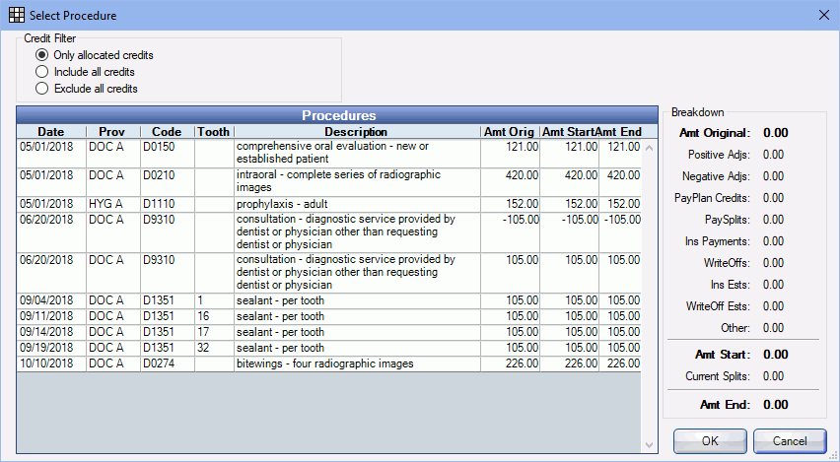
Task: Close the Select Procedure window
Action: tap(824, 15)
